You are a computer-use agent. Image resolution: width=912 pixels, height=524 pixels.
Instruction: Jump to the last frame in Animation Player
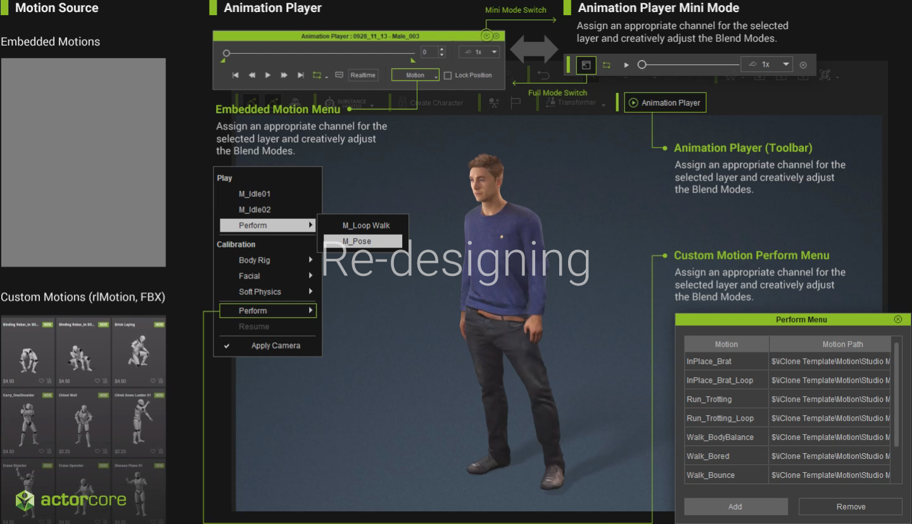coord(301,75)
